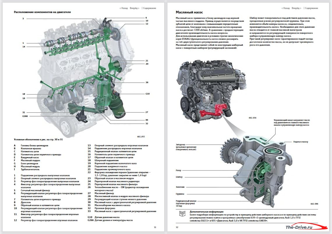The height and width of the screenshot is (234, 332).
Task: Open "Содержание" from page 31 header
Action: pos(149,8)
